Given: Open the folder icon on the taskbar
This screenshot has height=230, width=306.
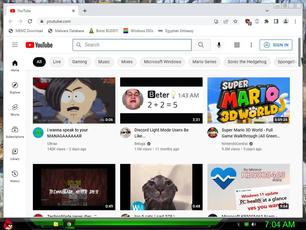Looking at the screenshot, I should pyautogui.click(x=56, y=224).
